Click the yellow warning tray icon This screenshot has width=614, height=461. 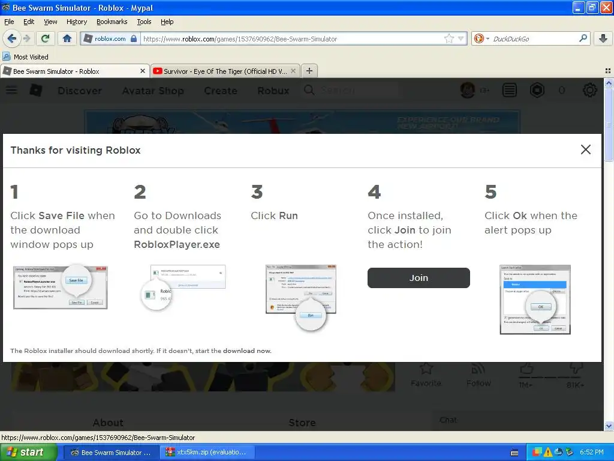tap(548, 453)
